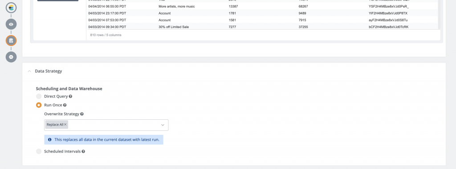This screenshot has width=456, height=169.
Task: Select the Run Once radio option
Action: (39, 105)
